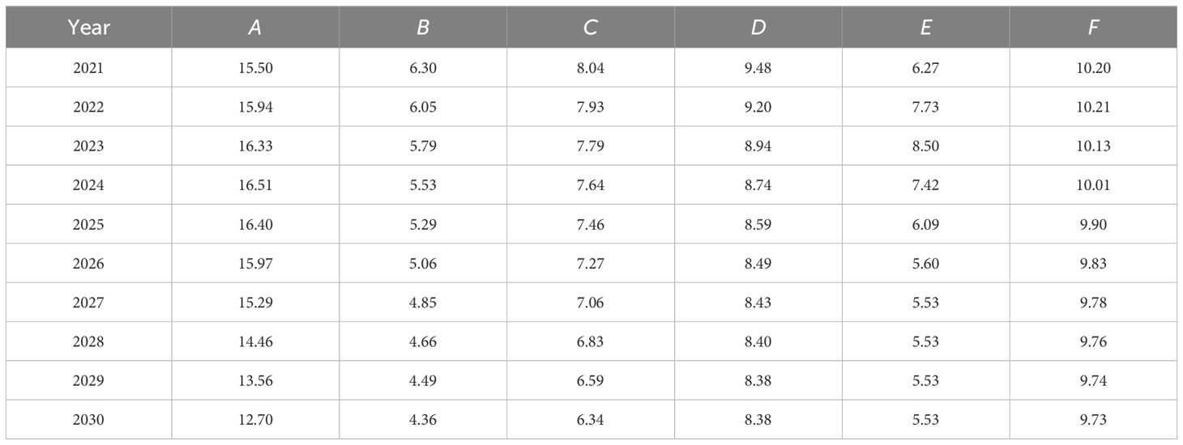
Task: Select the C column header
Action: point(591,28)
